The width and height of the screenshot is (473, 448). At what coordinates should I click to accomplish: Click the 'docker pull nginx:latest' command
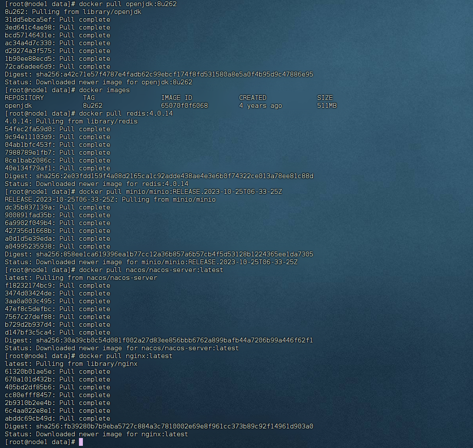[x=126, y=356]
